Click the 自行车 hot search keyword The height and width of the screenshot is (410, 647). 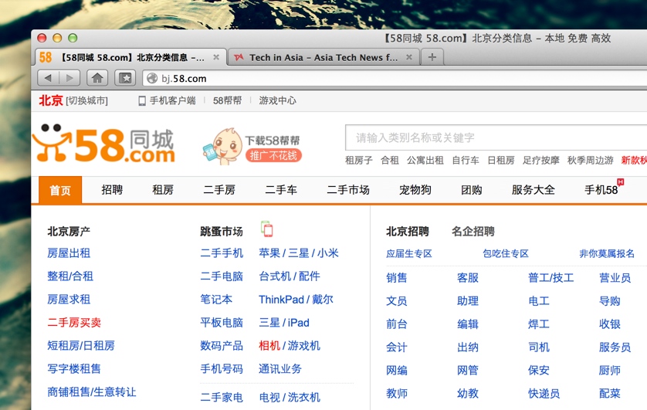[466, 160]
